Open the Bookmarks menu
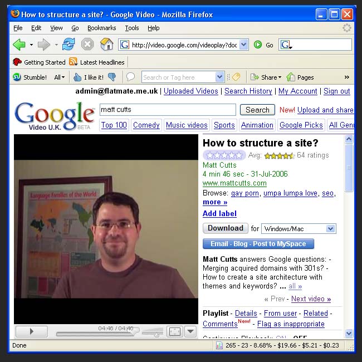The image size is (362, 362). click(101, 28)
